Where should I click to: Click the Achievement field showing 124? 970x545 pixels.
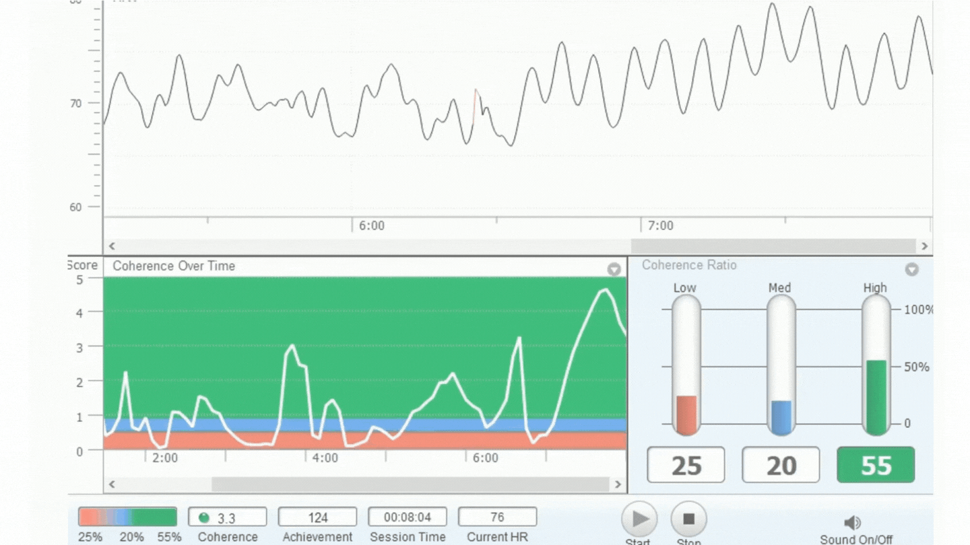(x=317, y=517)
